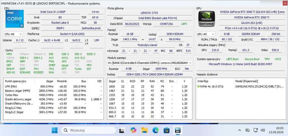Click the Rocket Lake-S codename field
The height and width of the screenshot is (136, 288).
60,23
